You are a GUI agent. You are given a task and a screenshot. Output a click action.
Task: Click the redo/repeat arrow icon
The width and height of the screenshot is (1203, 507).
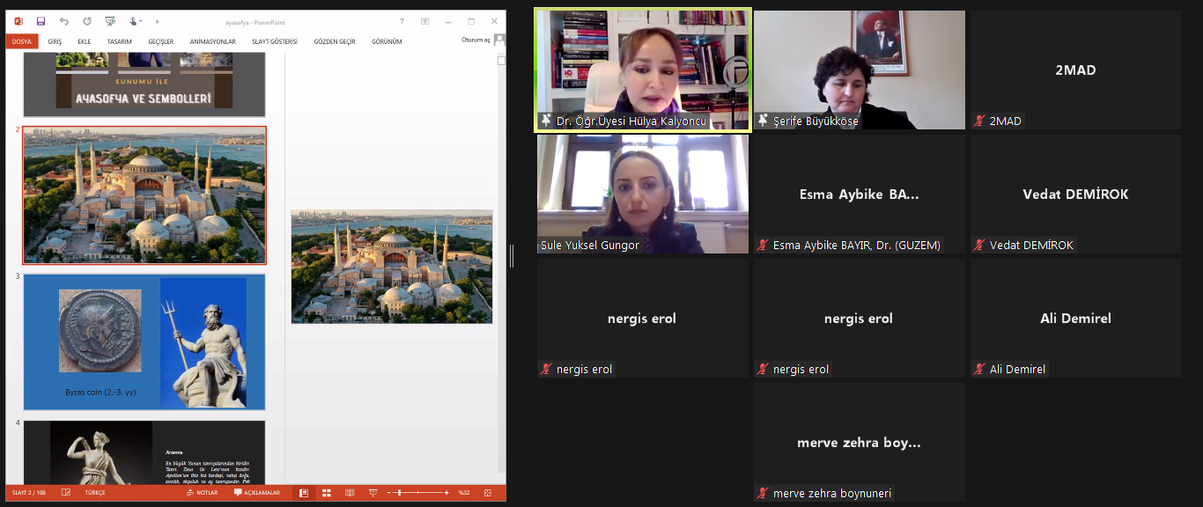(x=86, y=21)
